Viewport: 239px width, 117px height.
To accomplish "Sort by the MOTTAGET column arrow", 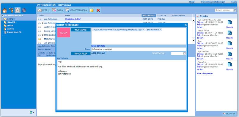I will (154, 16).
